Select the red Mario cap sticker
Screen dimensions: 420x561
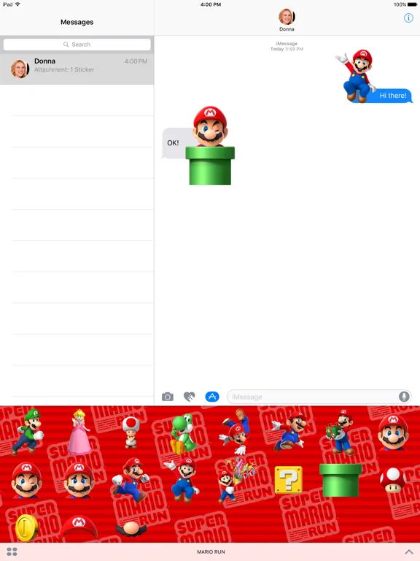[x=79, y=528]
